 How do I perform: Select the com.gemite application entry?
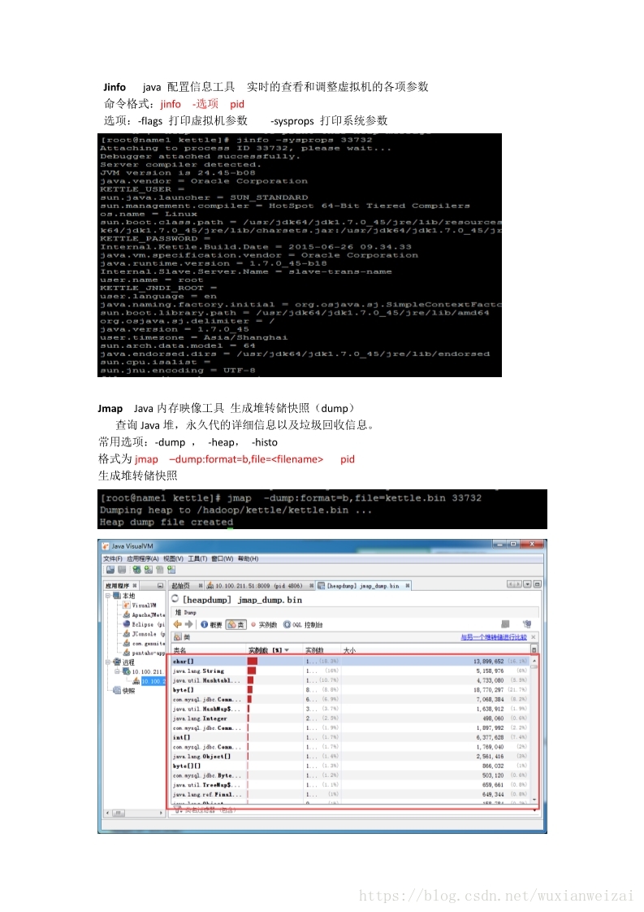(x=144, y=643)
